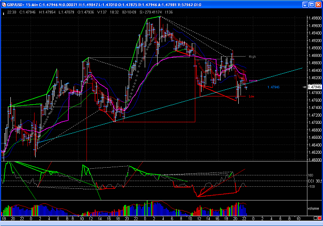
Task: Click the 'volume' pane label
Action: pos(313,208)
